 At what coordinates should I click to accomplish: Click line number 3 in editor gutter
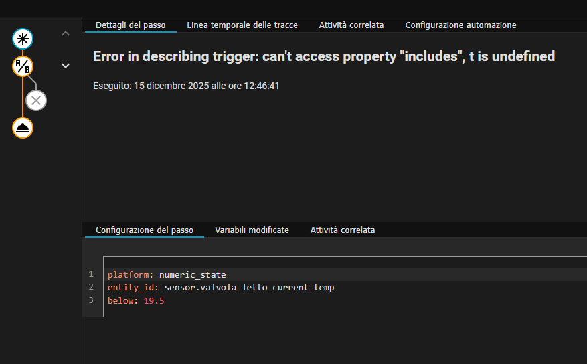coord(91,300)
